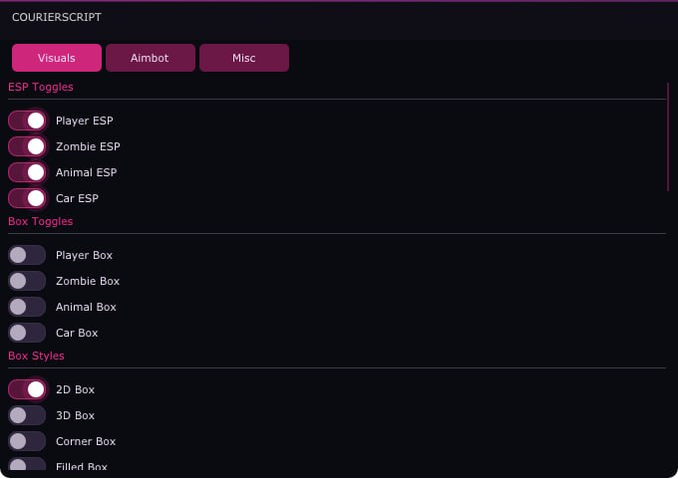Enable the 3D Box style
The width and height of the screenshot is (678, 479).
(27, 415)
